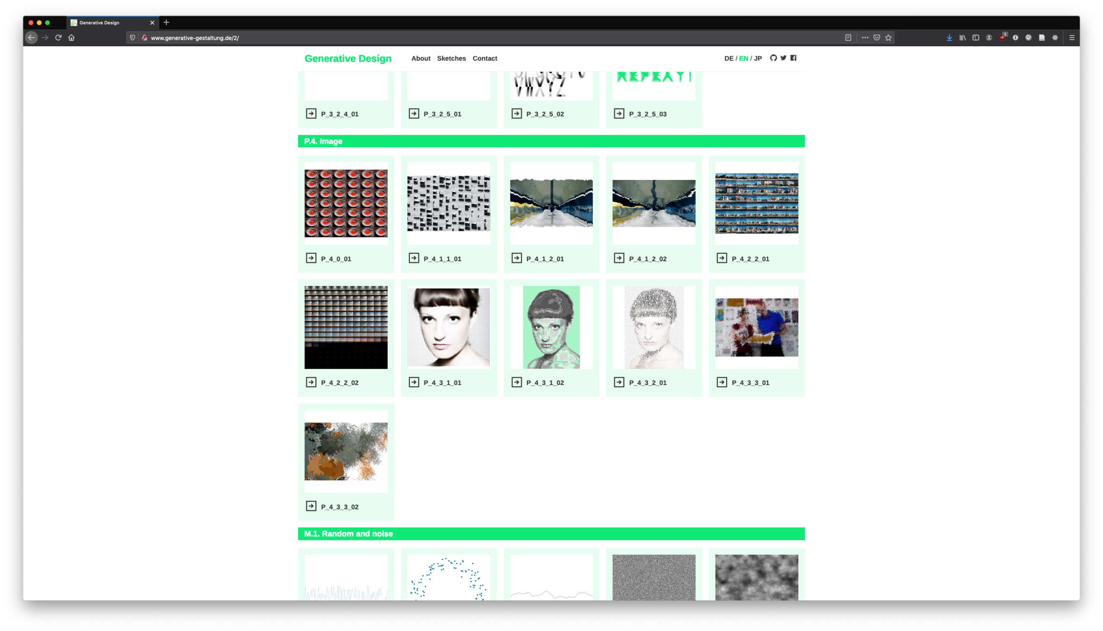Bookmark this page with the star icon
Viewport: 1103px width, 631px height.
click(888, 38)
